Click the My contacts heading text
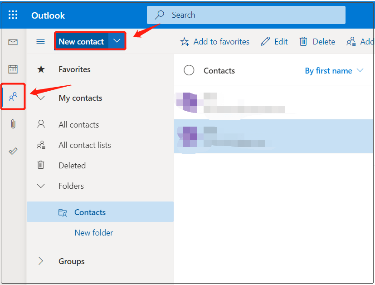The height and width of the screenshot is (285, 375). 80,98
